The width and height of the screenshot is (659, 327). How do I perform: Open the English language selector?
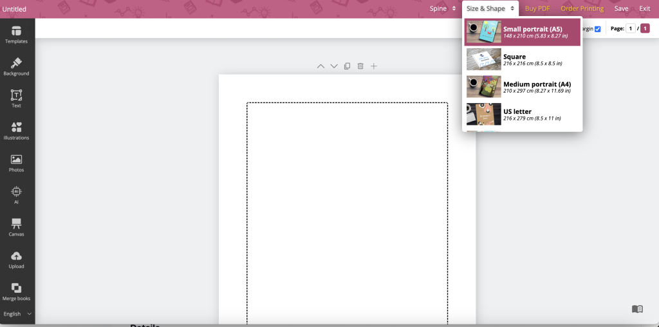(x=17, y=314)
